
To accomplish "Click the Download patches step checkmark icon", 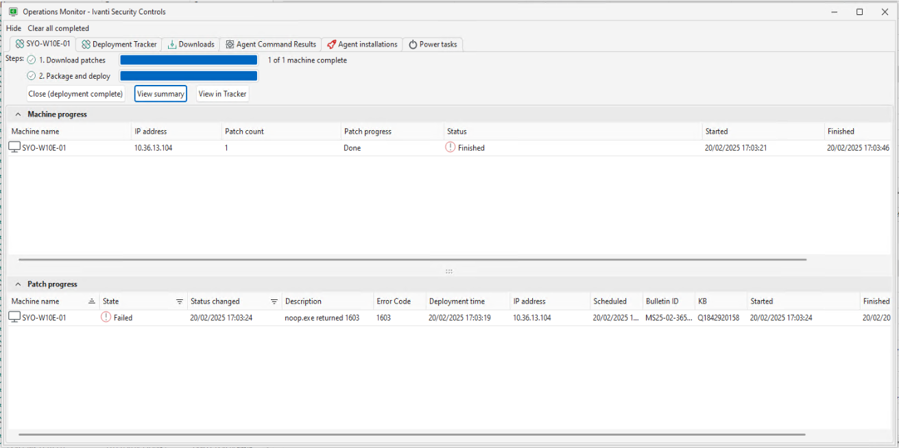I will click(x=32, y=60).
